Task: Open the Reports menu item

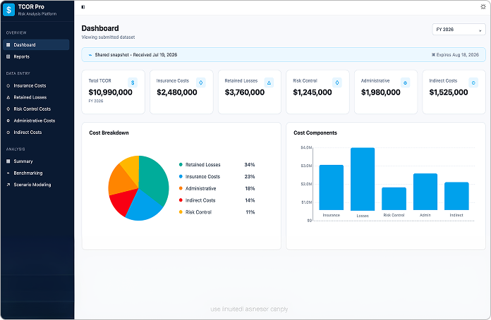Action: (36, 56)
